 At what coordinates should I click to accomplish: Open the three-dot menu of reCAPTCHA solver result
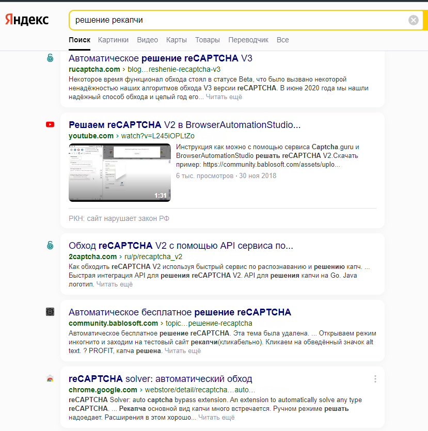tap(375, 379)
